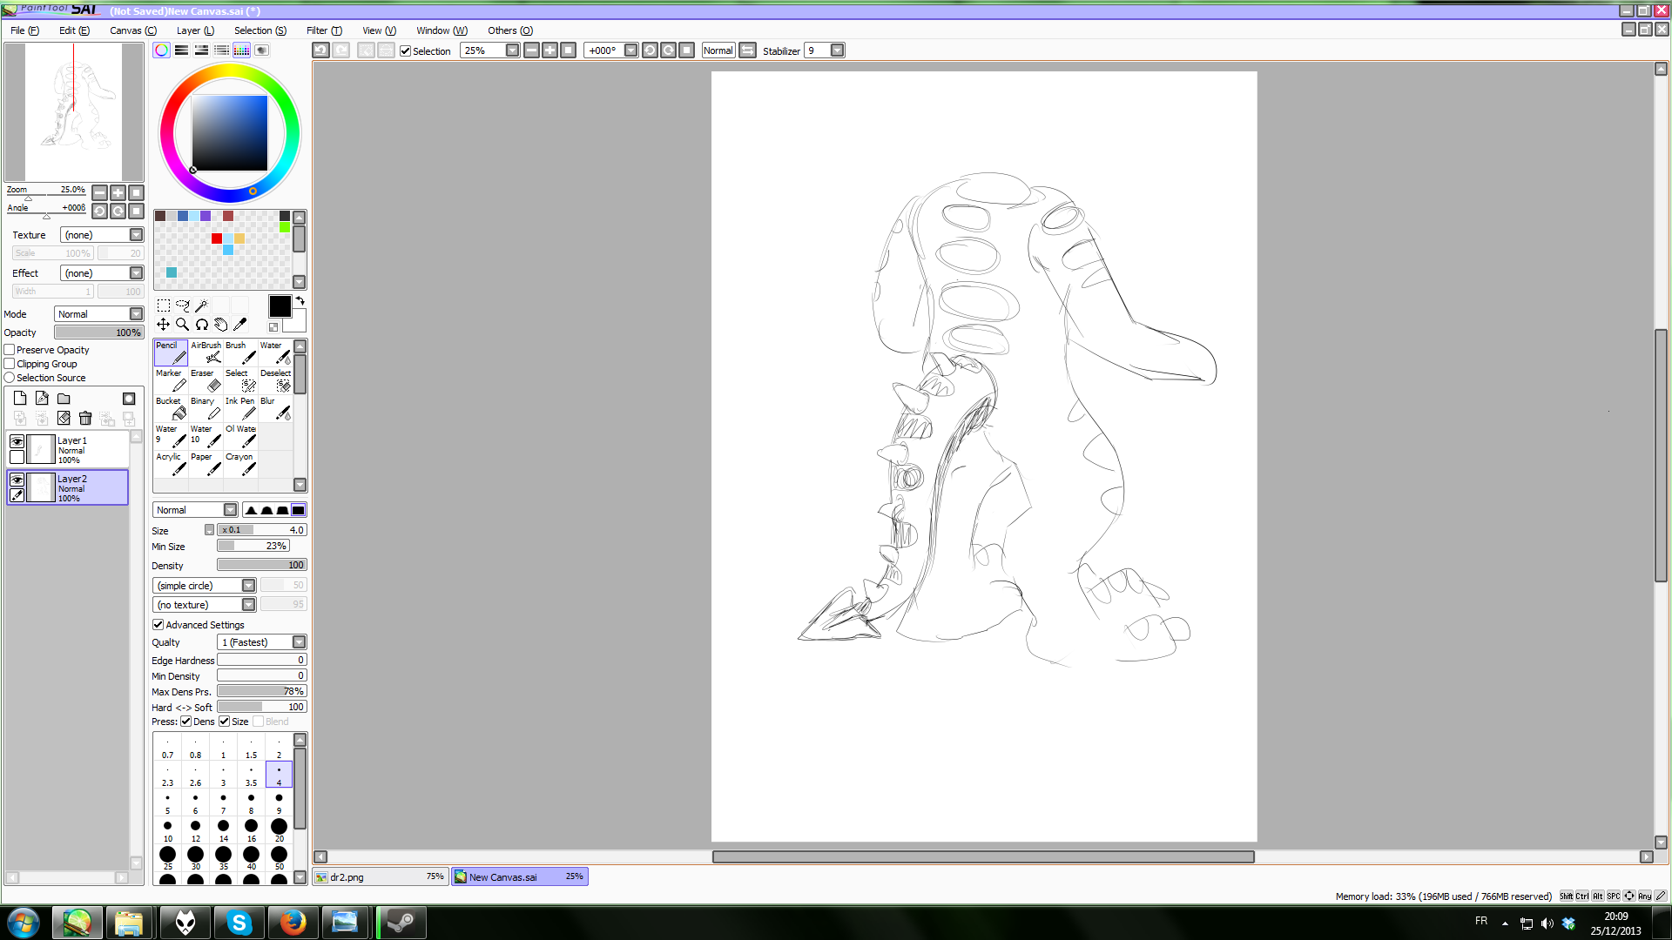Select the Bucket fill tool
The height and width of the screenshot is (940, 1672).
pyautogui.click(x=171, y=408)
